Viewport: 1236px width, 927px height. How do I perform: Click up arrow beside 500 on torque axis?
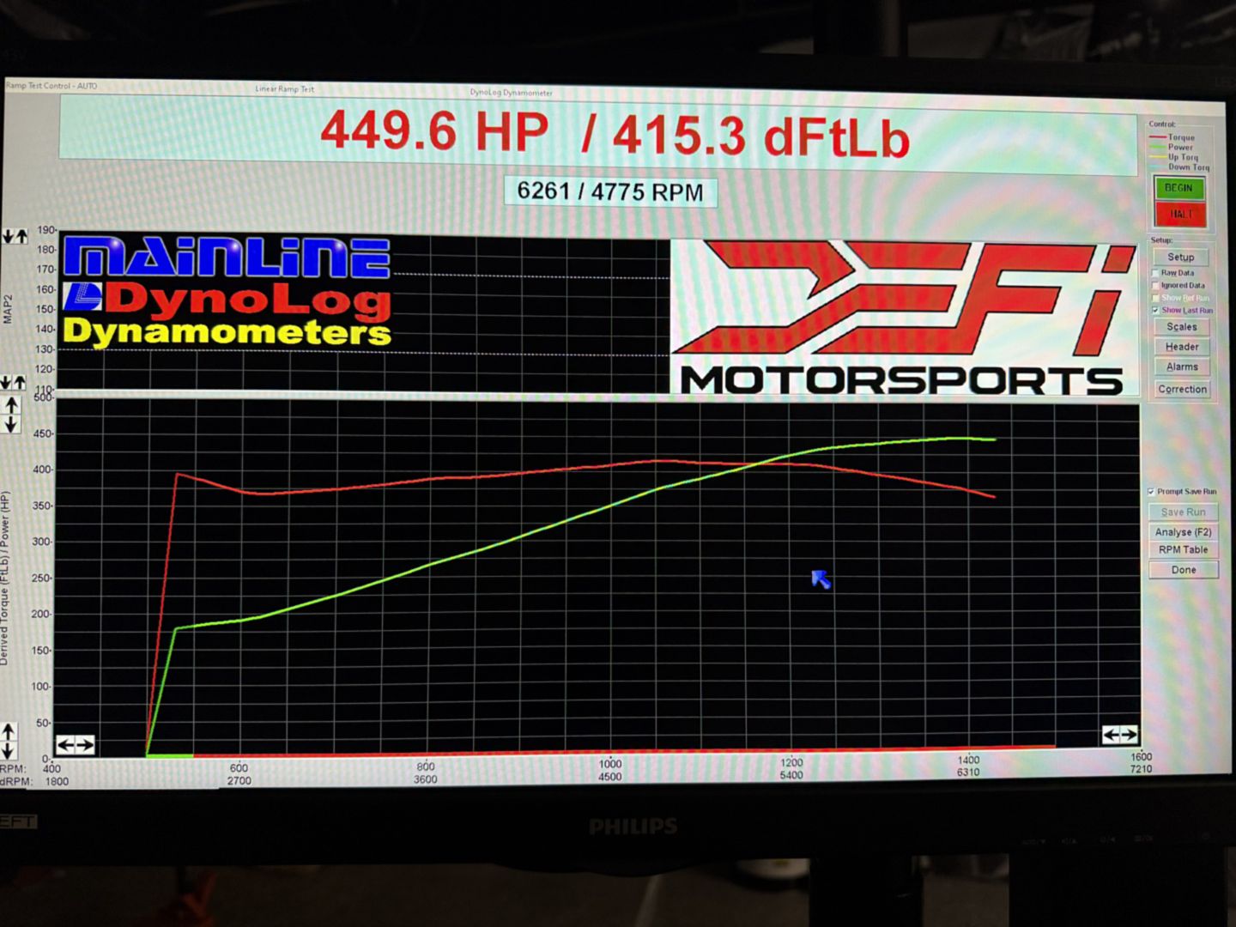(11, 405)
